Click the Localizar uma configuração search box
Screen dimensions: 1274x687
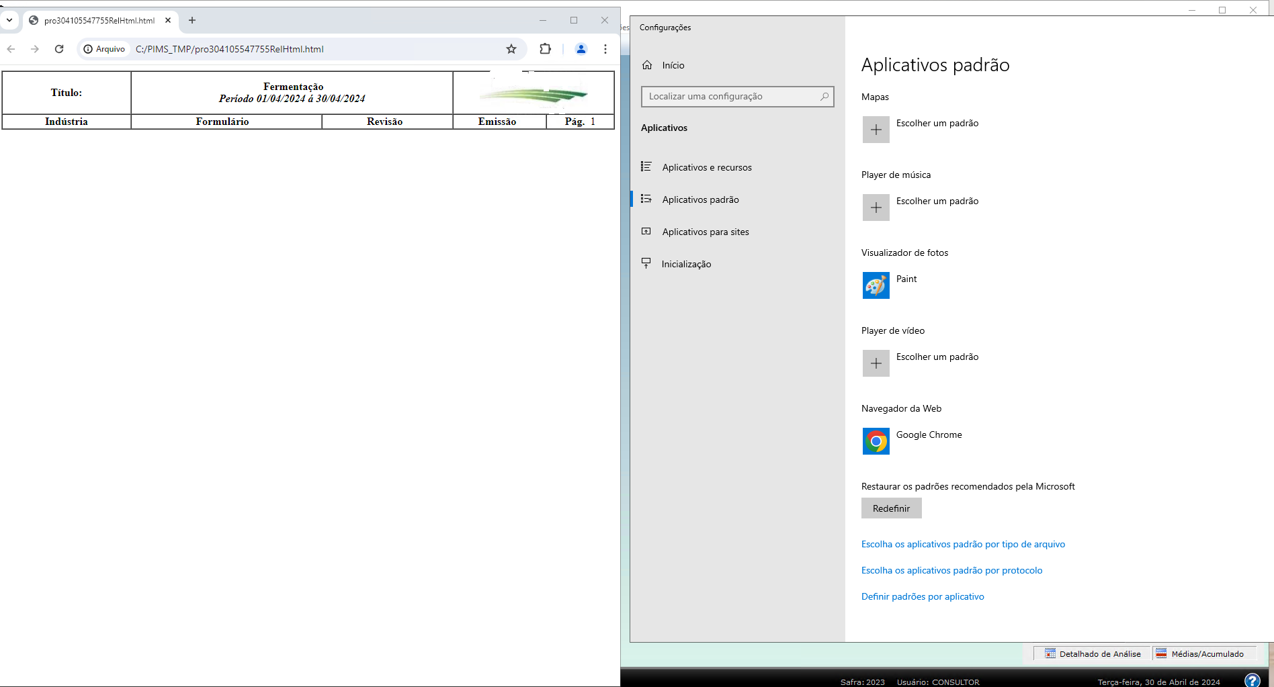pos(737,96)
